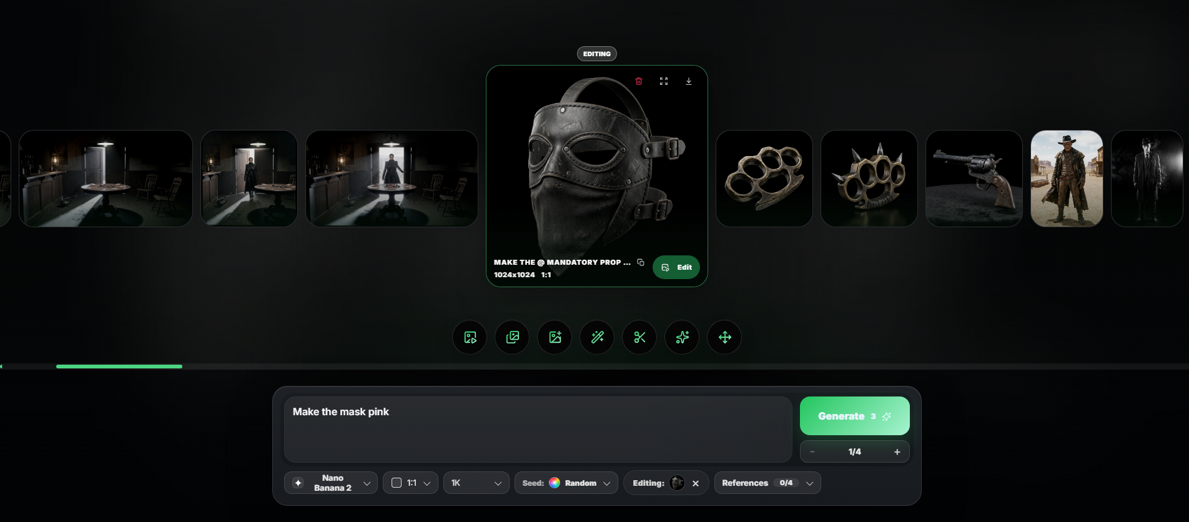Click the EDITING status badge

click(597, 54)
